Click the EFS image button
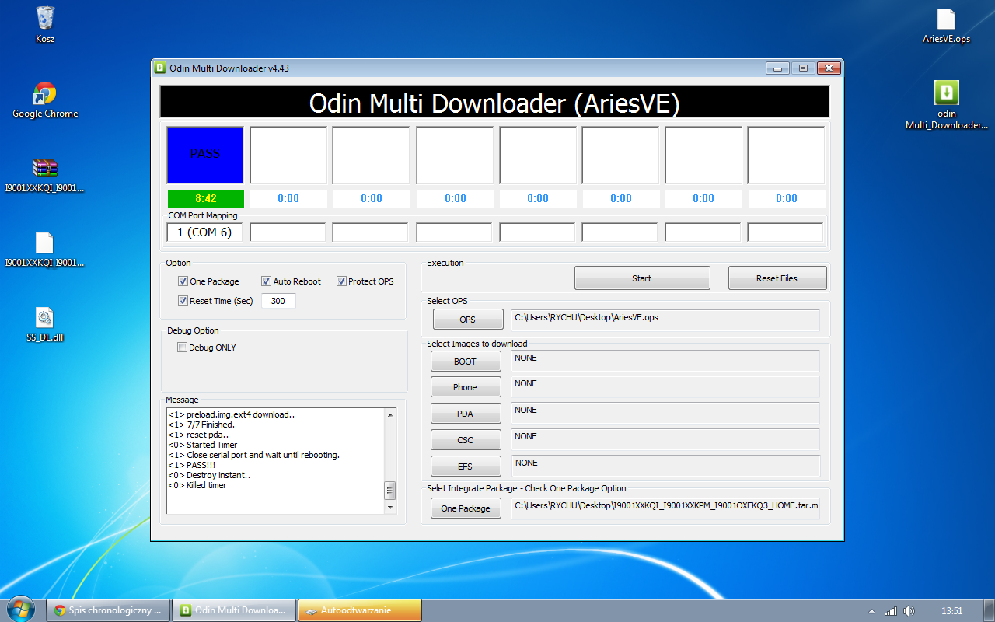Image resolution: width=995 pixels, height=622 pixels. coord(466,466)
